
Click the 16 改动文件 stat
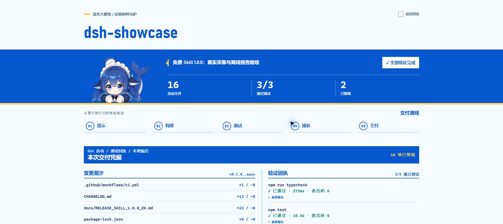[174, 88]
